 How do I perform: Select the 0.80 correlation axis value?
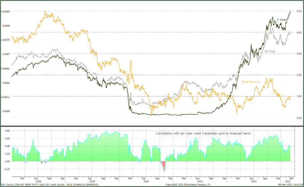click(x=7, y=131)
